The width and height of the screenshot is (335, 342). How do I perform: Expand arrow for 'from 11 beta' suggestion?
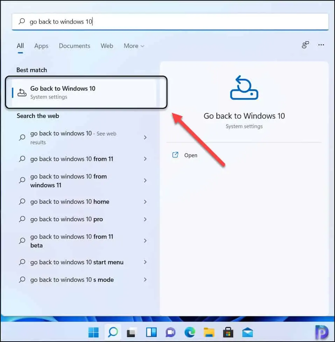(x=145, y=240)
